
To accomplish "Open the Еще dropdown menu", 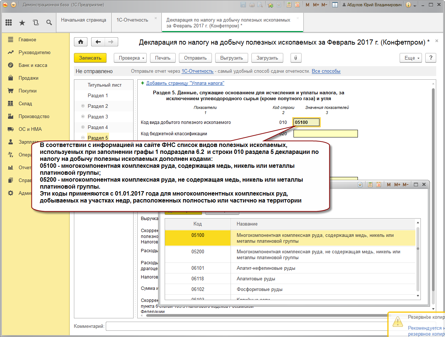I will 412,58.
